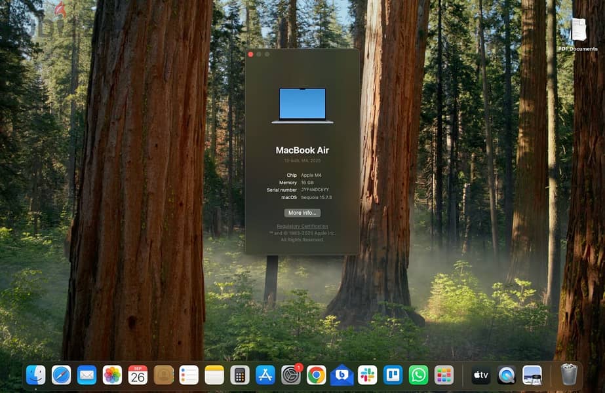Click the Apple M4 chip value

(311, 175)
